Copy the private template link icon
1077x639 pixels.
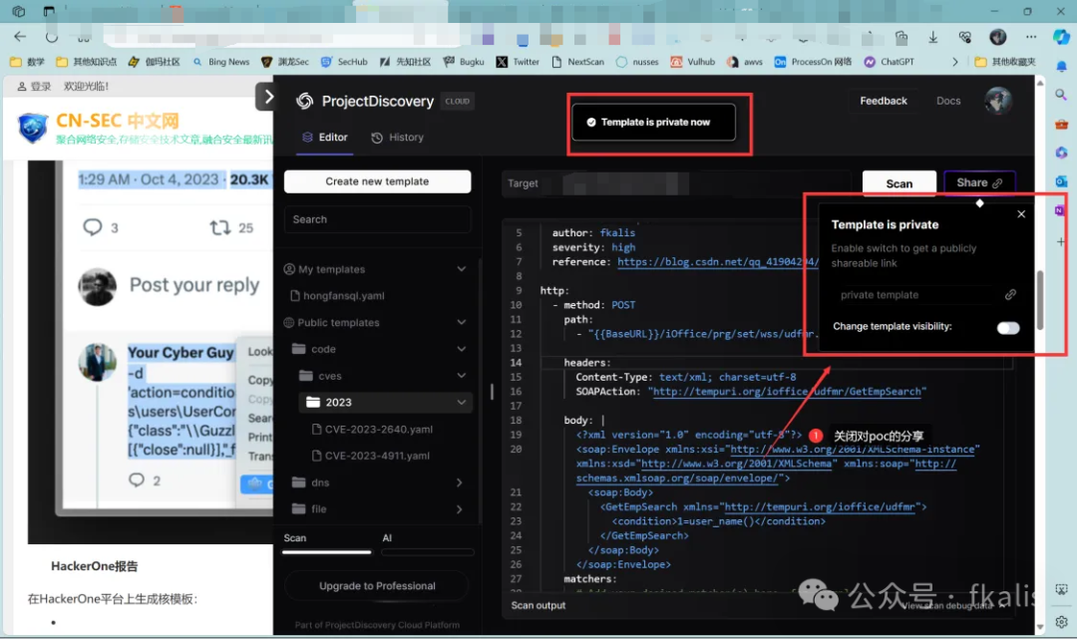(1009, 294)
